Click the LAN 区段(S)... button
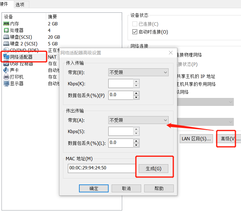241x212 pixels. tap(196, 139)
